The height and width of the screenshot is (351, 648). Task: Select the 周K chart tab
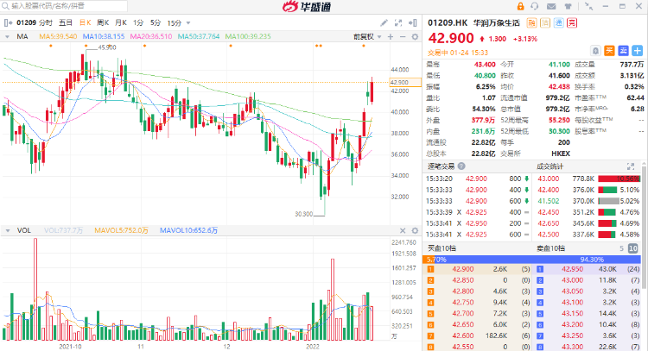103,22
